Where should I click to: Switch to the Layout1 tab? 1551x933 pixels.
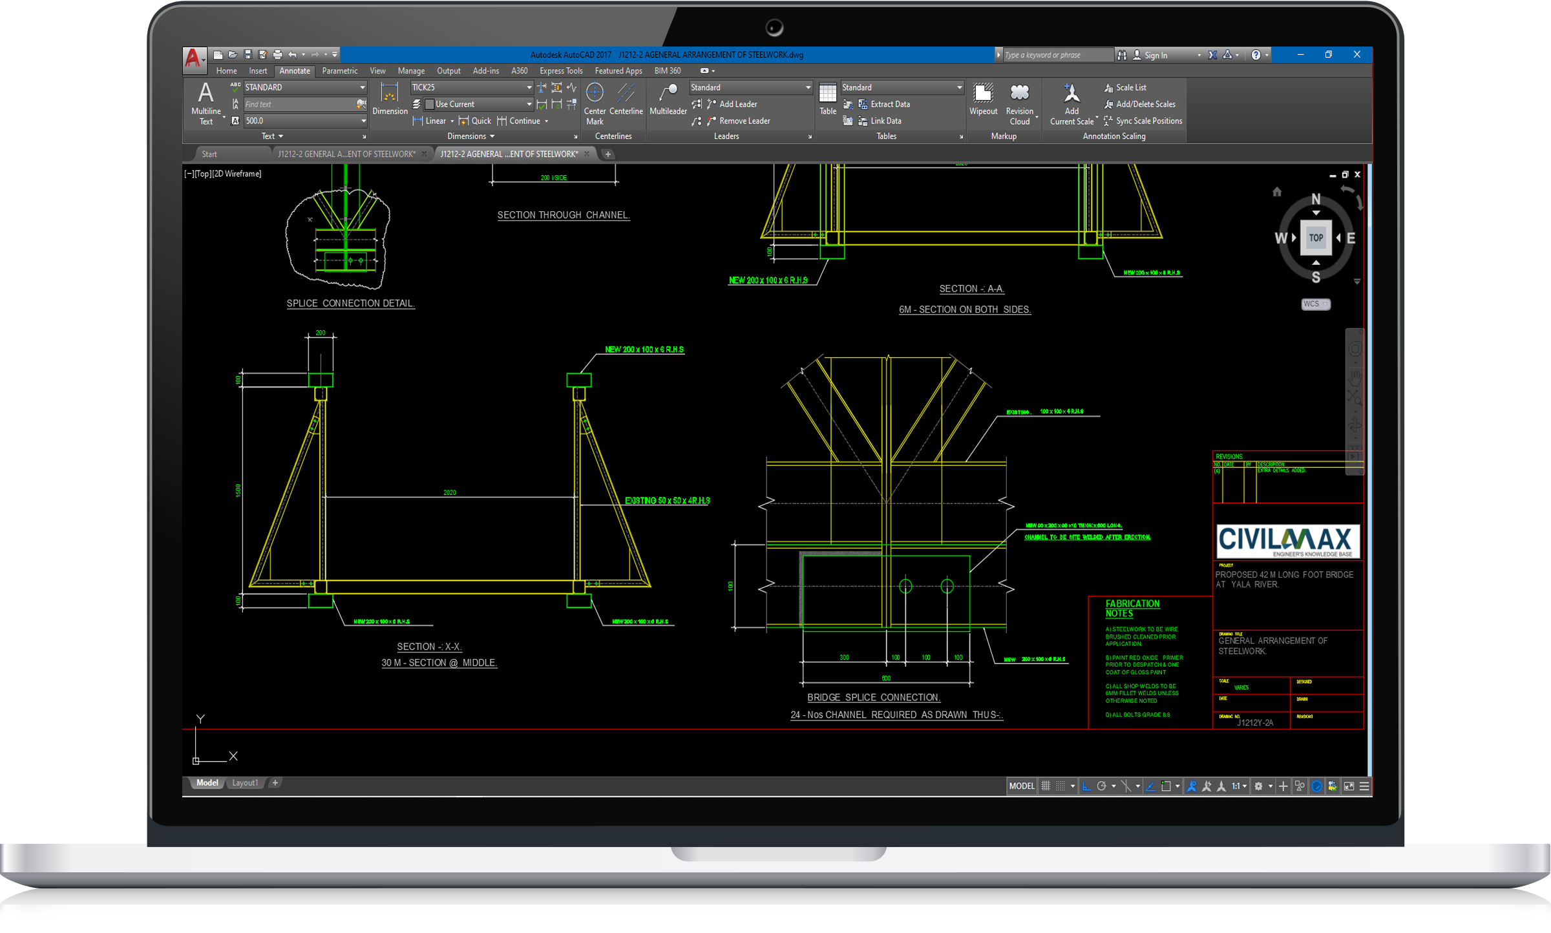point(244,783)
